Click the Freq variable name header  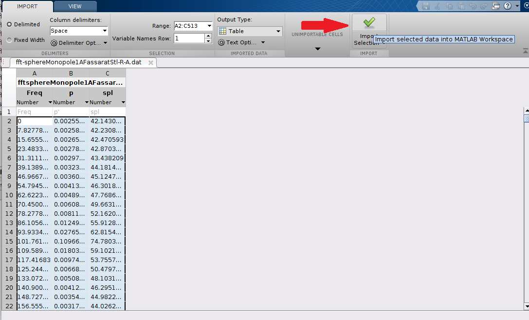(35, 93)
